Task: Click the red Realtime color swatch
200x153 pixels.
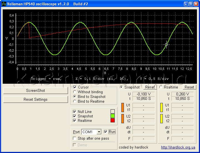Action: point(112,120)
